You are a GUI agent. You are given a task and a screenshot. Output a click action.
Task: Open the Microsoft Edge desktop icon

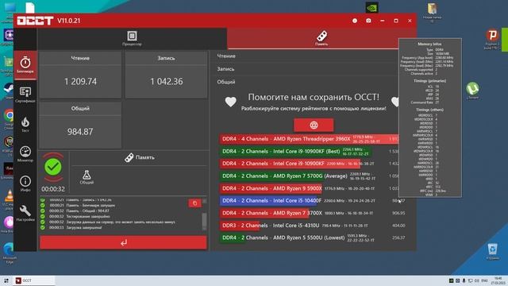point(9,253)
